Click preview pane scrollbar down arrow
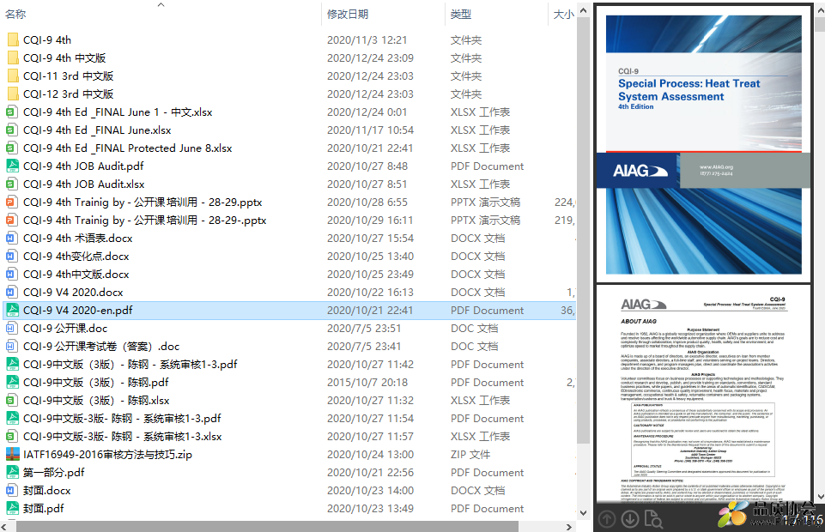The image size is (825, 532). pos(820,496)
